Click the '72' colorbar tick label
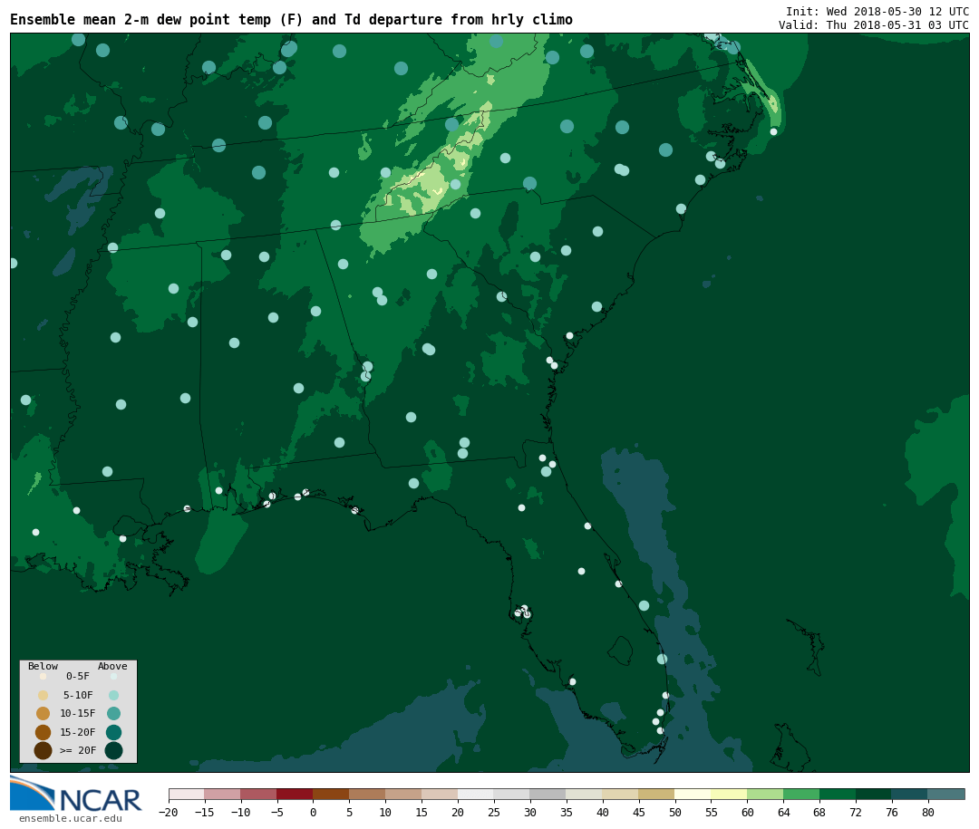The height and width of the screenshot is (829, 979). pos(856,812)
